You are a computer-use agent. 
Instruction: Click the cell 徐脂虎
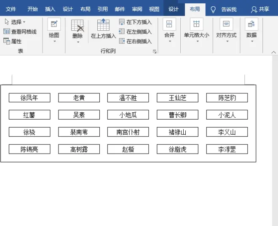pos(177,149)
